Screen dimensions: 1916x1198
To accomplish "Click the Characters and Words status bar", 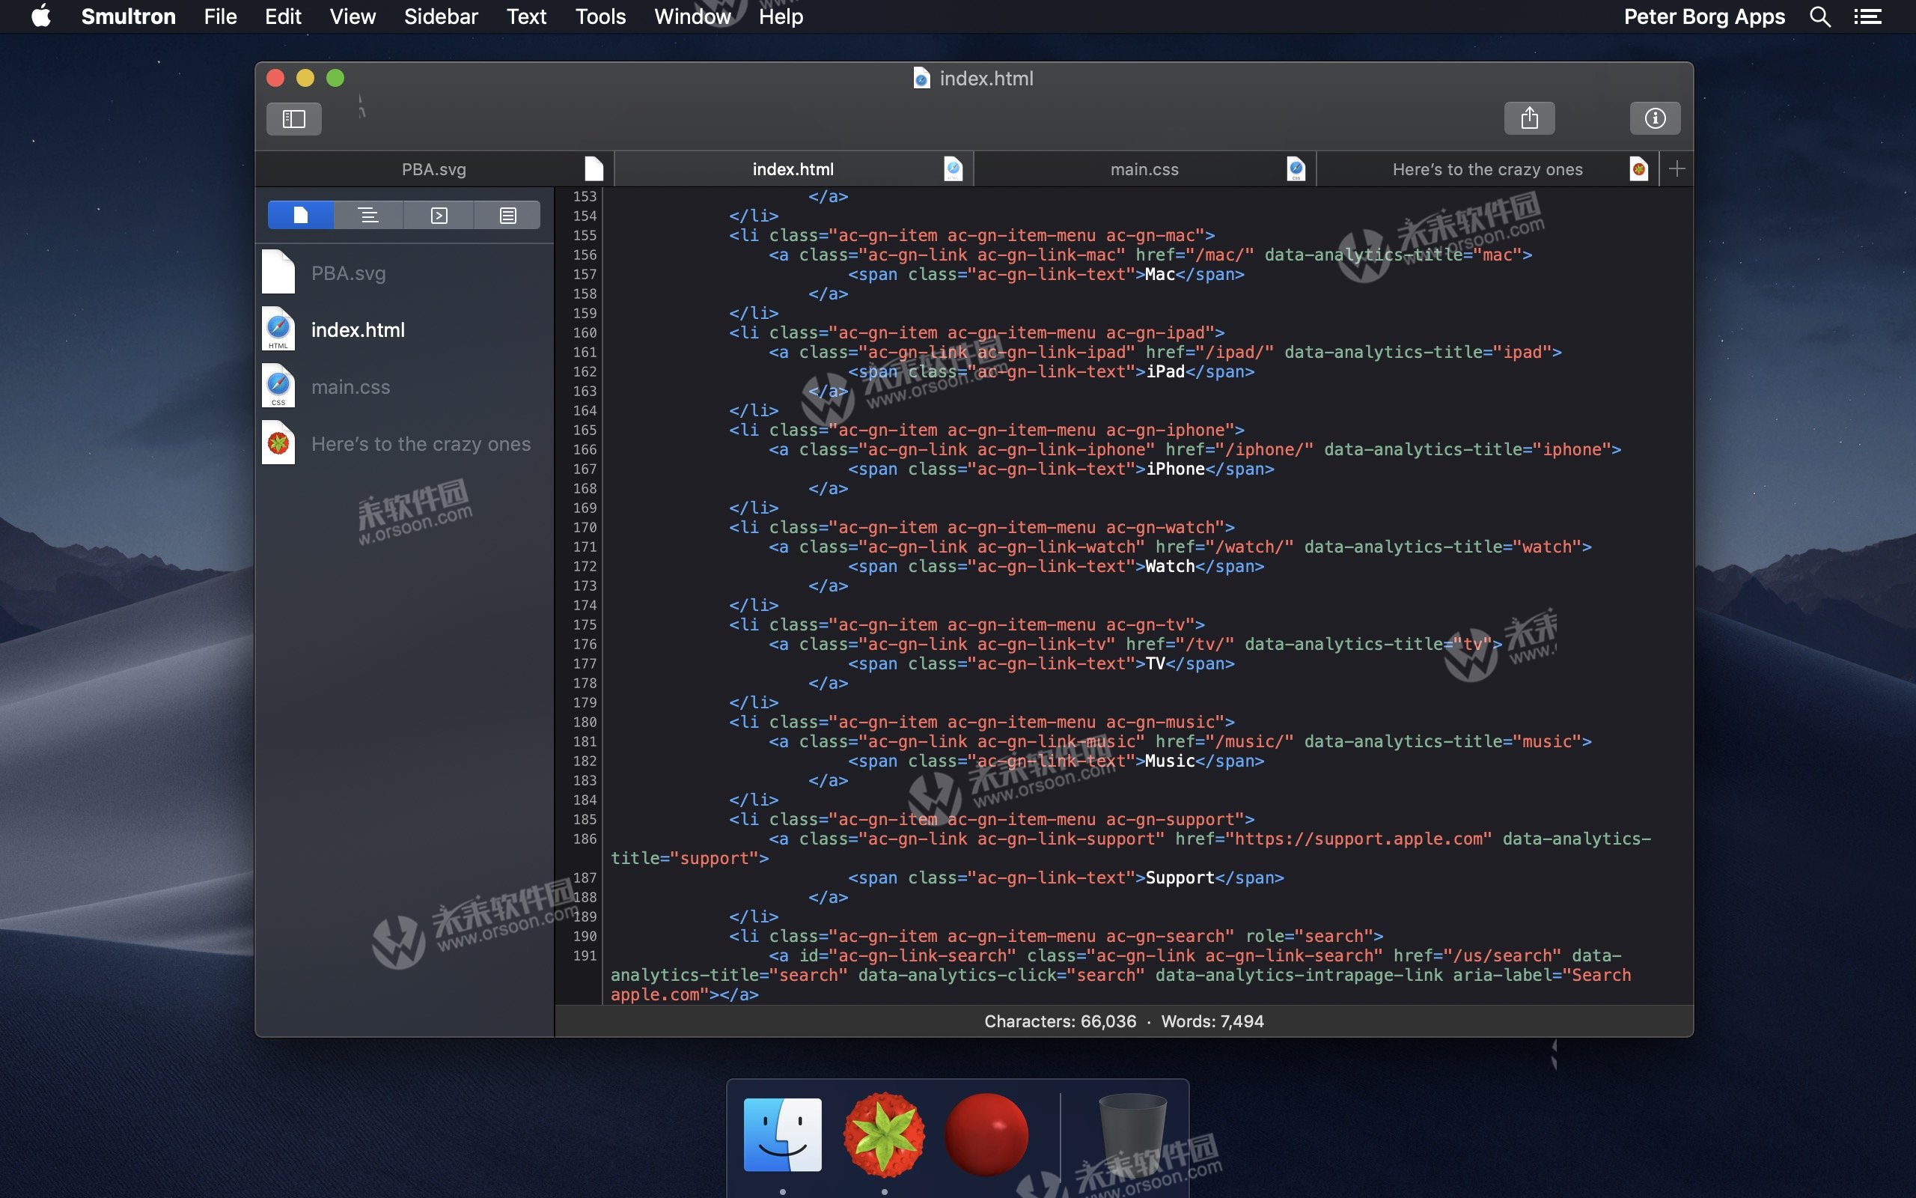I will 1123,1021.
